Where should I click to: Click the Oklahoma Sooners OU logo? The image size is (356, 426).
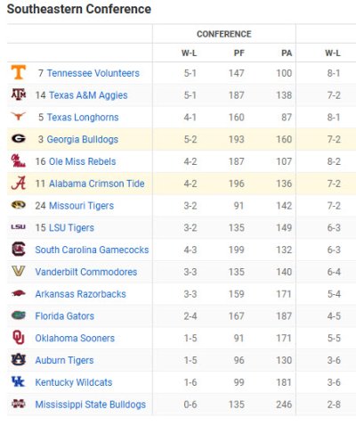point(19,338)
